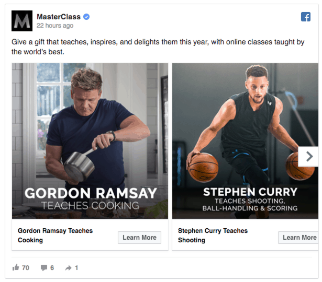This screenshot has height=282, width=322.
Task: Click the share arrow icon
Action: pyautogui.click(x=68, y=268)
